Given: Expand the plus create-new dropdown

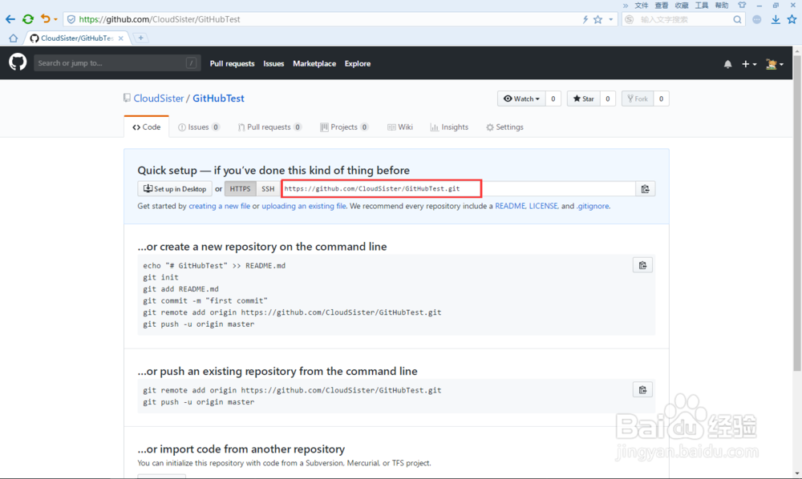Looking at the screenshot, I should [749, 64].
